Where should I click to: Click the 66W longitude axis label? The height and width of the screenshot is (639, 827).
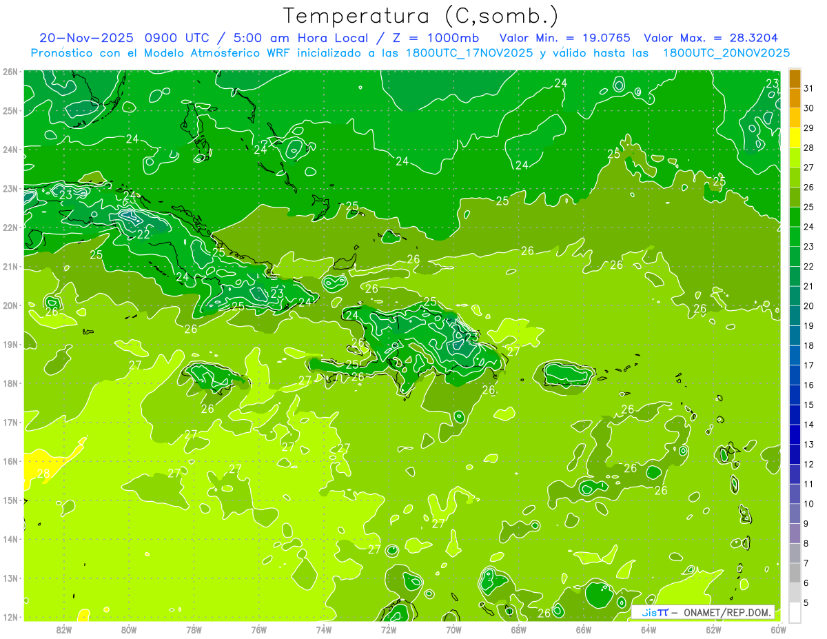584,629
